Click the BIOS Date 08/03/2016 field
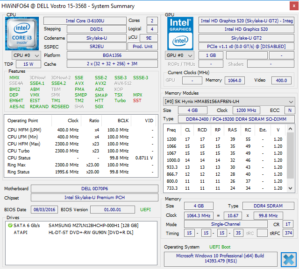Viewport: 299px width, 269px height. tap(44, 210)
